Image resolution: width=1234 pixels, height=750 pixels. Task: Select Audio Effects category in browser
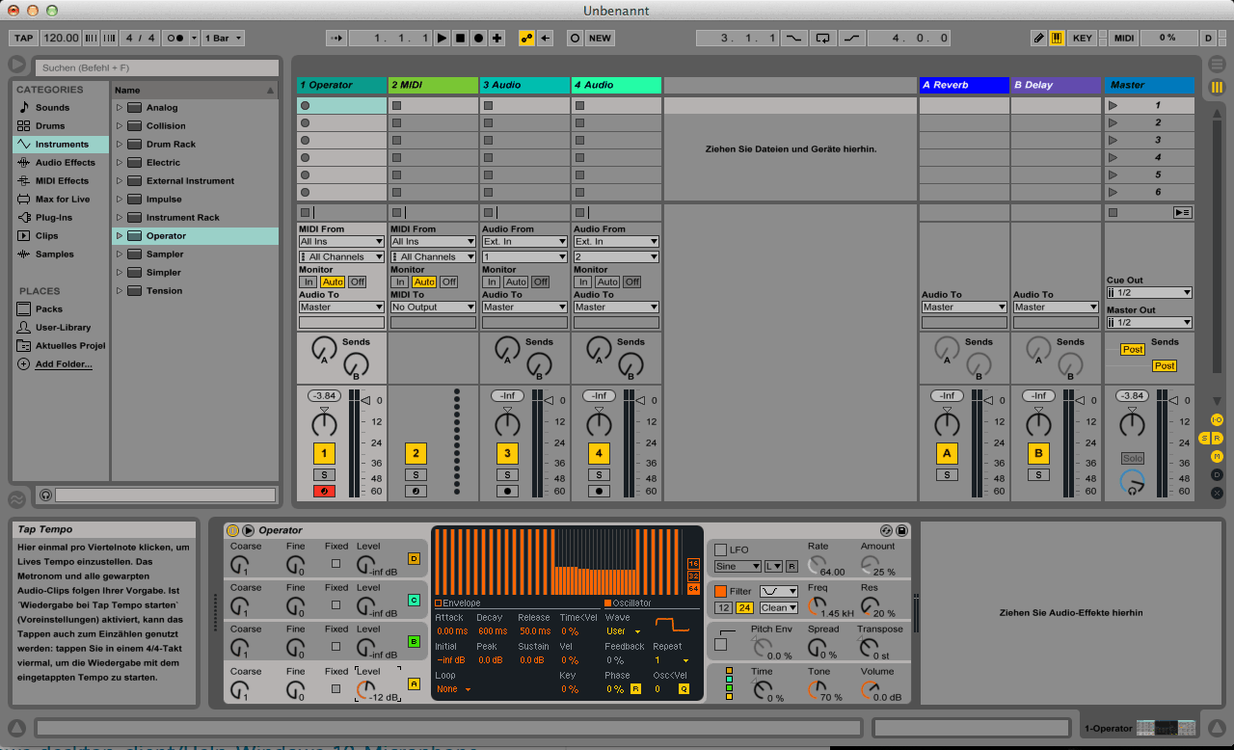pyautogui.click(x=65, y=163)
